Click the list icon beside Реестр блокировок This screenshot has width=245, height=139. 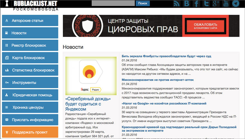tap(6, 45)
